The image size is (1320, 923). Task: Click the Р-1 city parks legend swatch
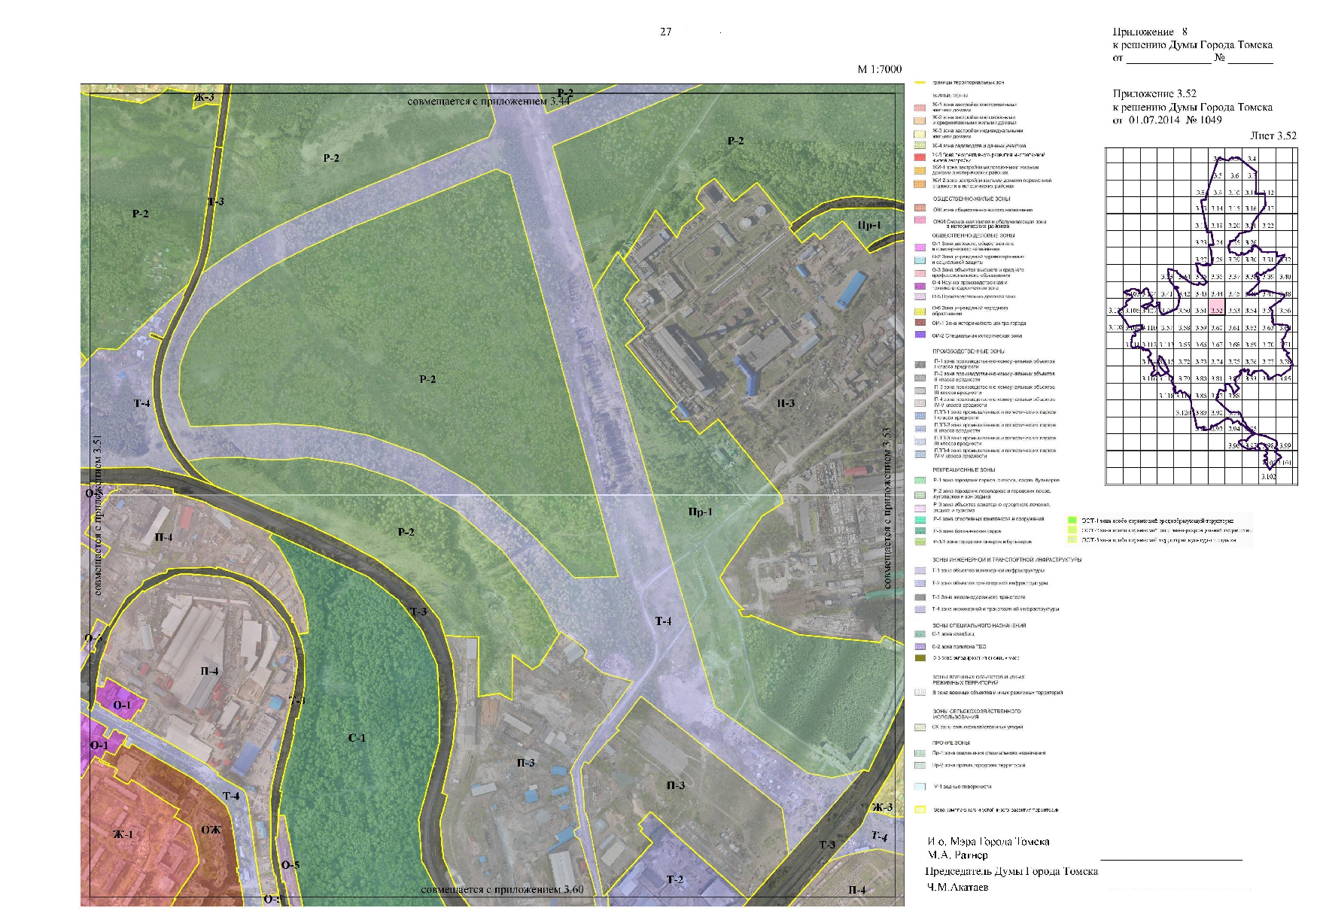pyautogui.click(x=919, y=480)
